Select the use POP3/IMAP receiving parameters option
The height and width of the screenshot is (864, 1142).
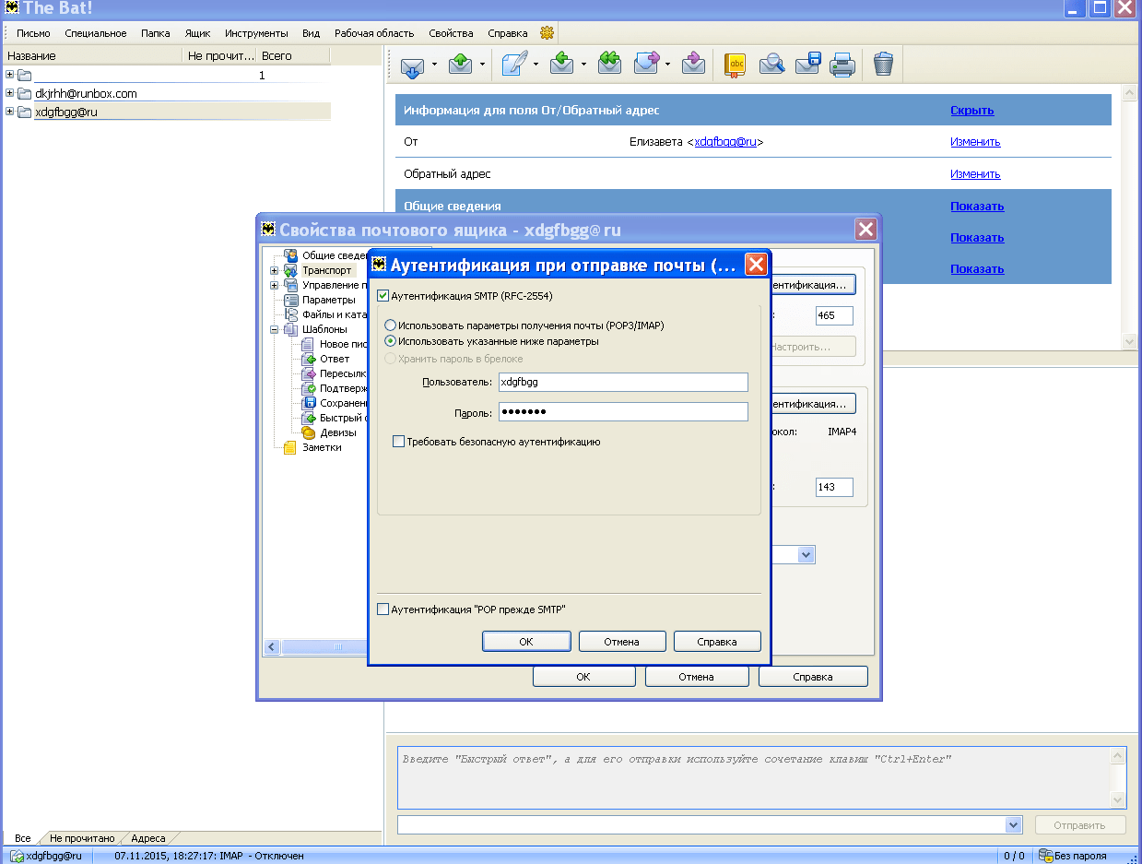pyautogui.click(x=391, y=325)
